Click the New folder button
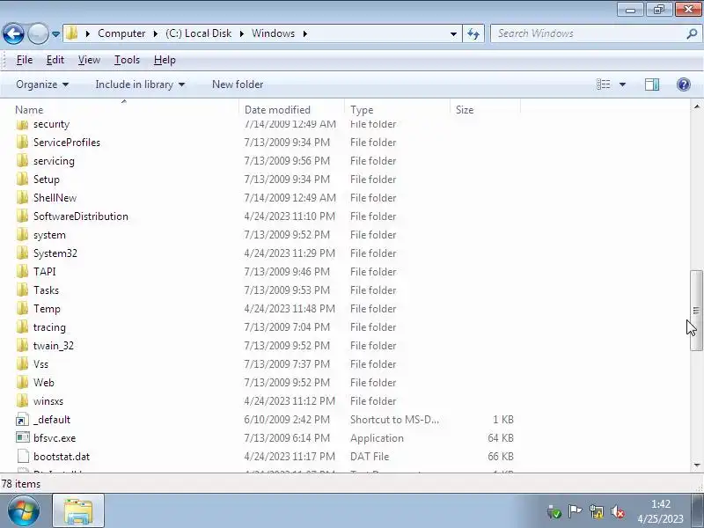 tap(238, 84)
